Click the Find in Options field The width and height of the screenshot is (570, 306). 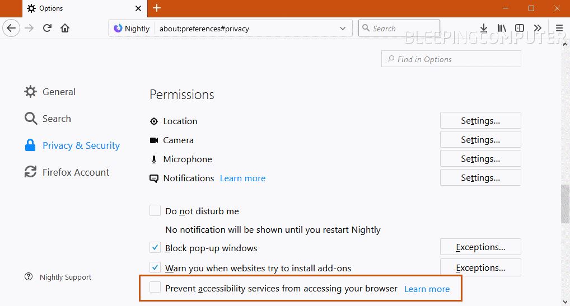pyautogui.click(x=451, y=59)
